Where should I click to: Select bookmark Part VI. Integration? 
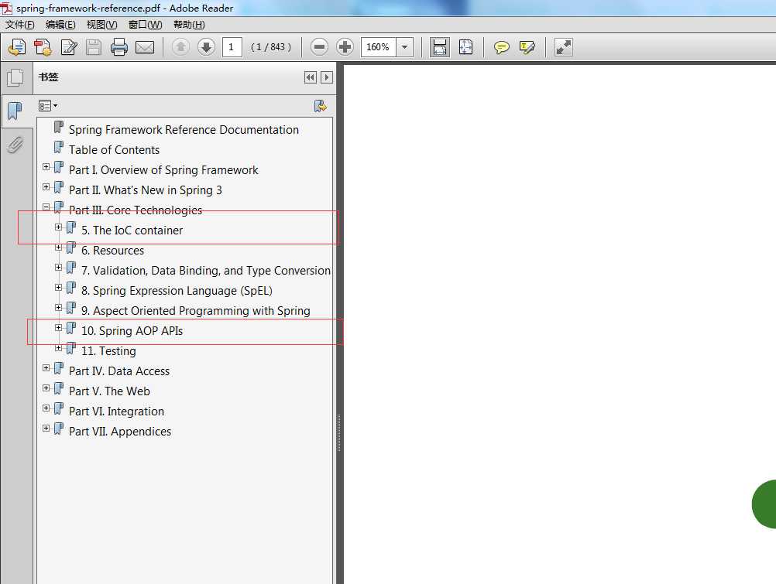click(x=116, y=412)
